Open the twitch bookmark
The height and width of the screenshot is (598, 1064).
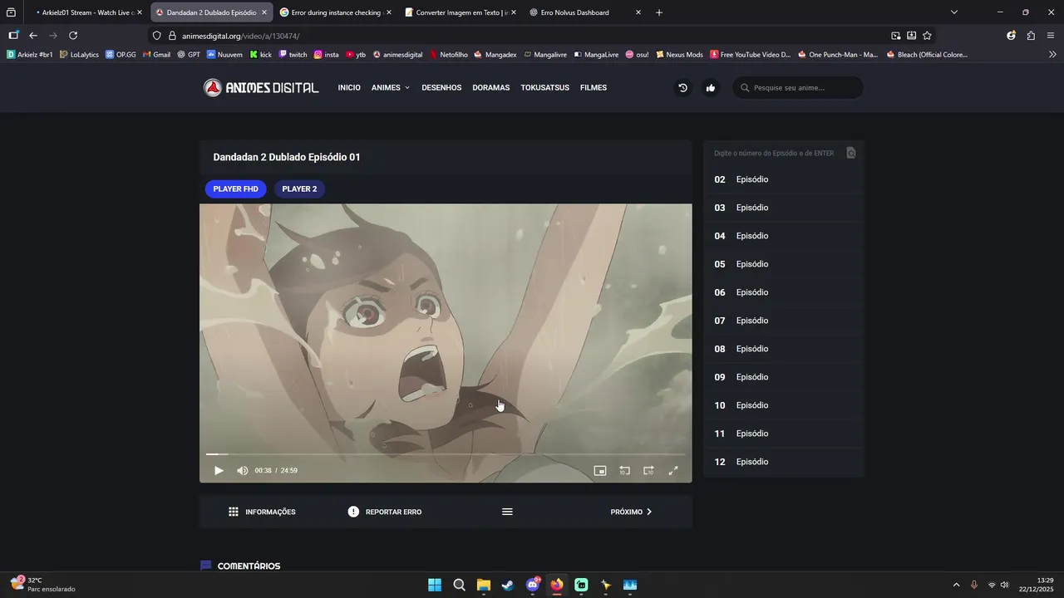tap(293, 55)
